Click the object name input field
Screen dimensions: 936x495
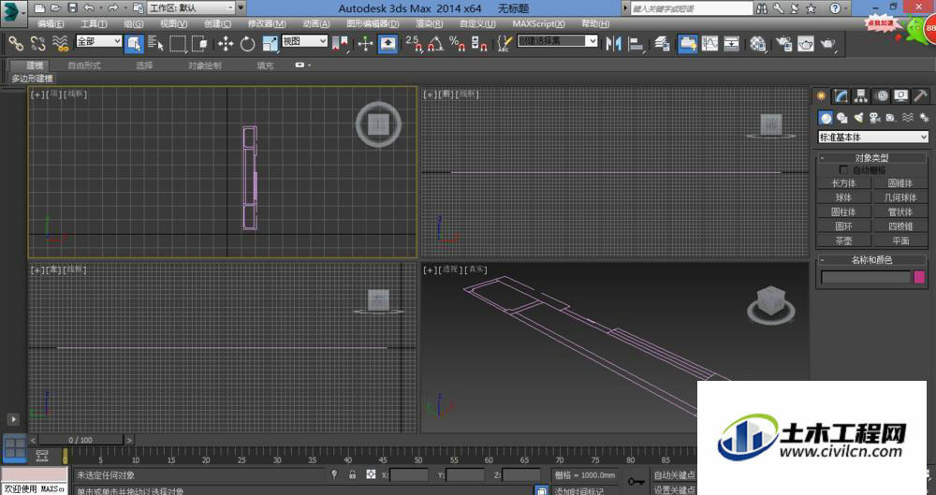point(866,277)
